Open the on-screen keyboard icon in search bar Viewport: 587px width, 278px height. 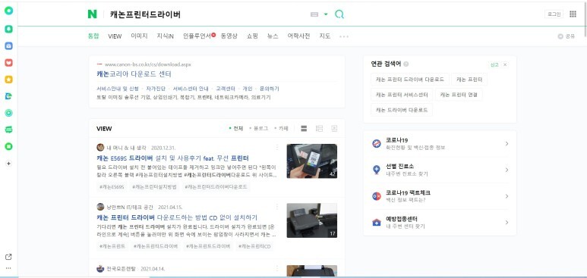pyautogui.click(x=314, y=14)
